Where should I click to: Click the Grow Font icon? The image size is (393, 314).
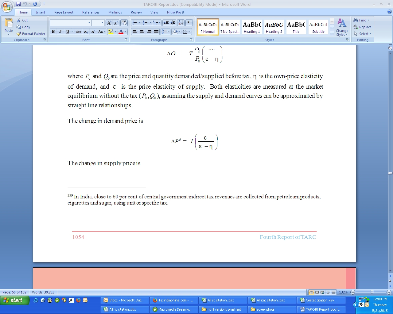click(109, 23)
